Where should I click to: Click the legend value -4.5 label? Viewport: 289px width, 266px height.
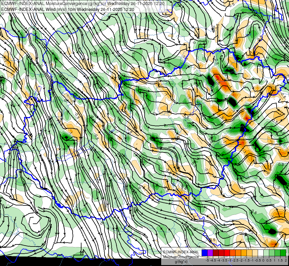213,260
